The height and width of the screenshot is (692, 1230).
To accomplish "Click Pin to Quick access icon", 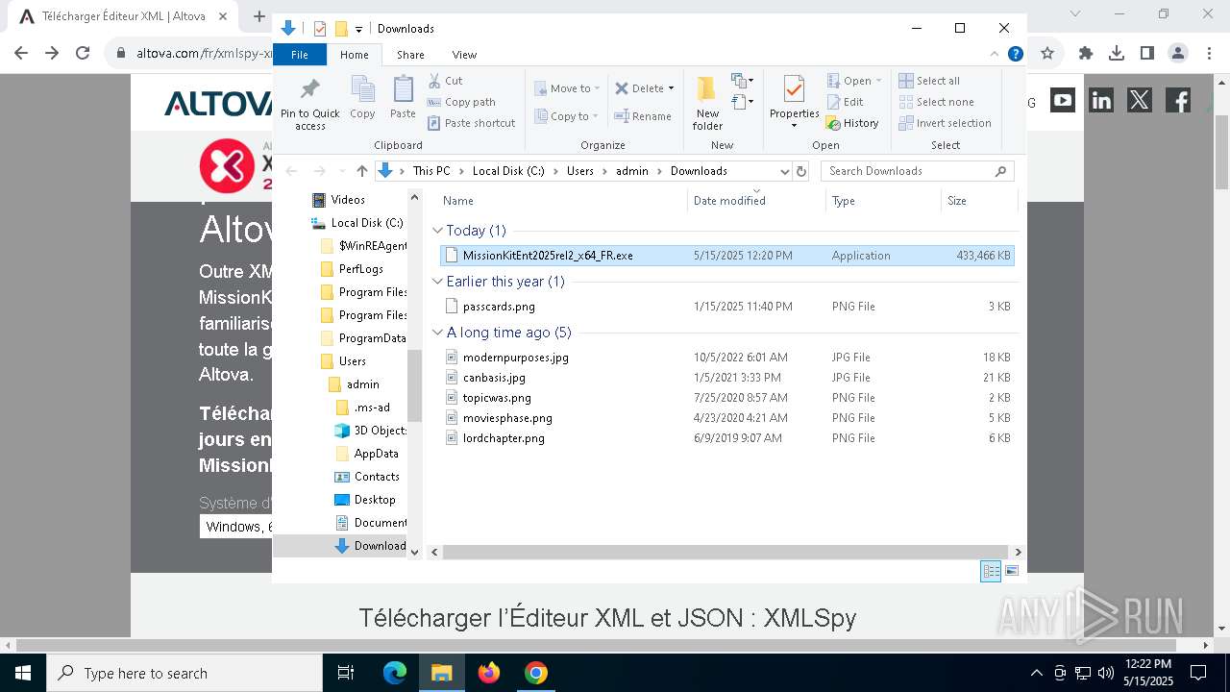I will (x=309, y=104).
